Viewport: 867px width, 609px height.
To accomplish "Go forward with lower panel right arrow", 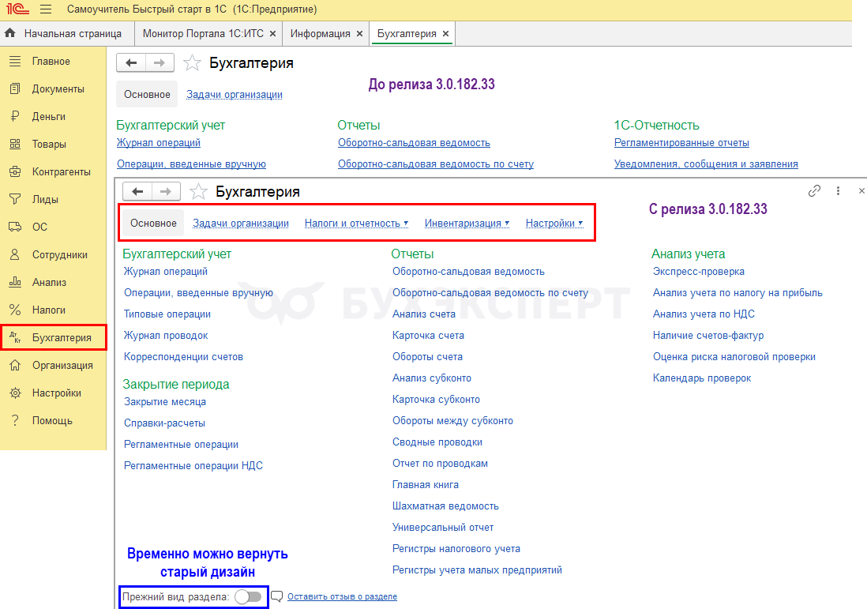I will (166, 191).
